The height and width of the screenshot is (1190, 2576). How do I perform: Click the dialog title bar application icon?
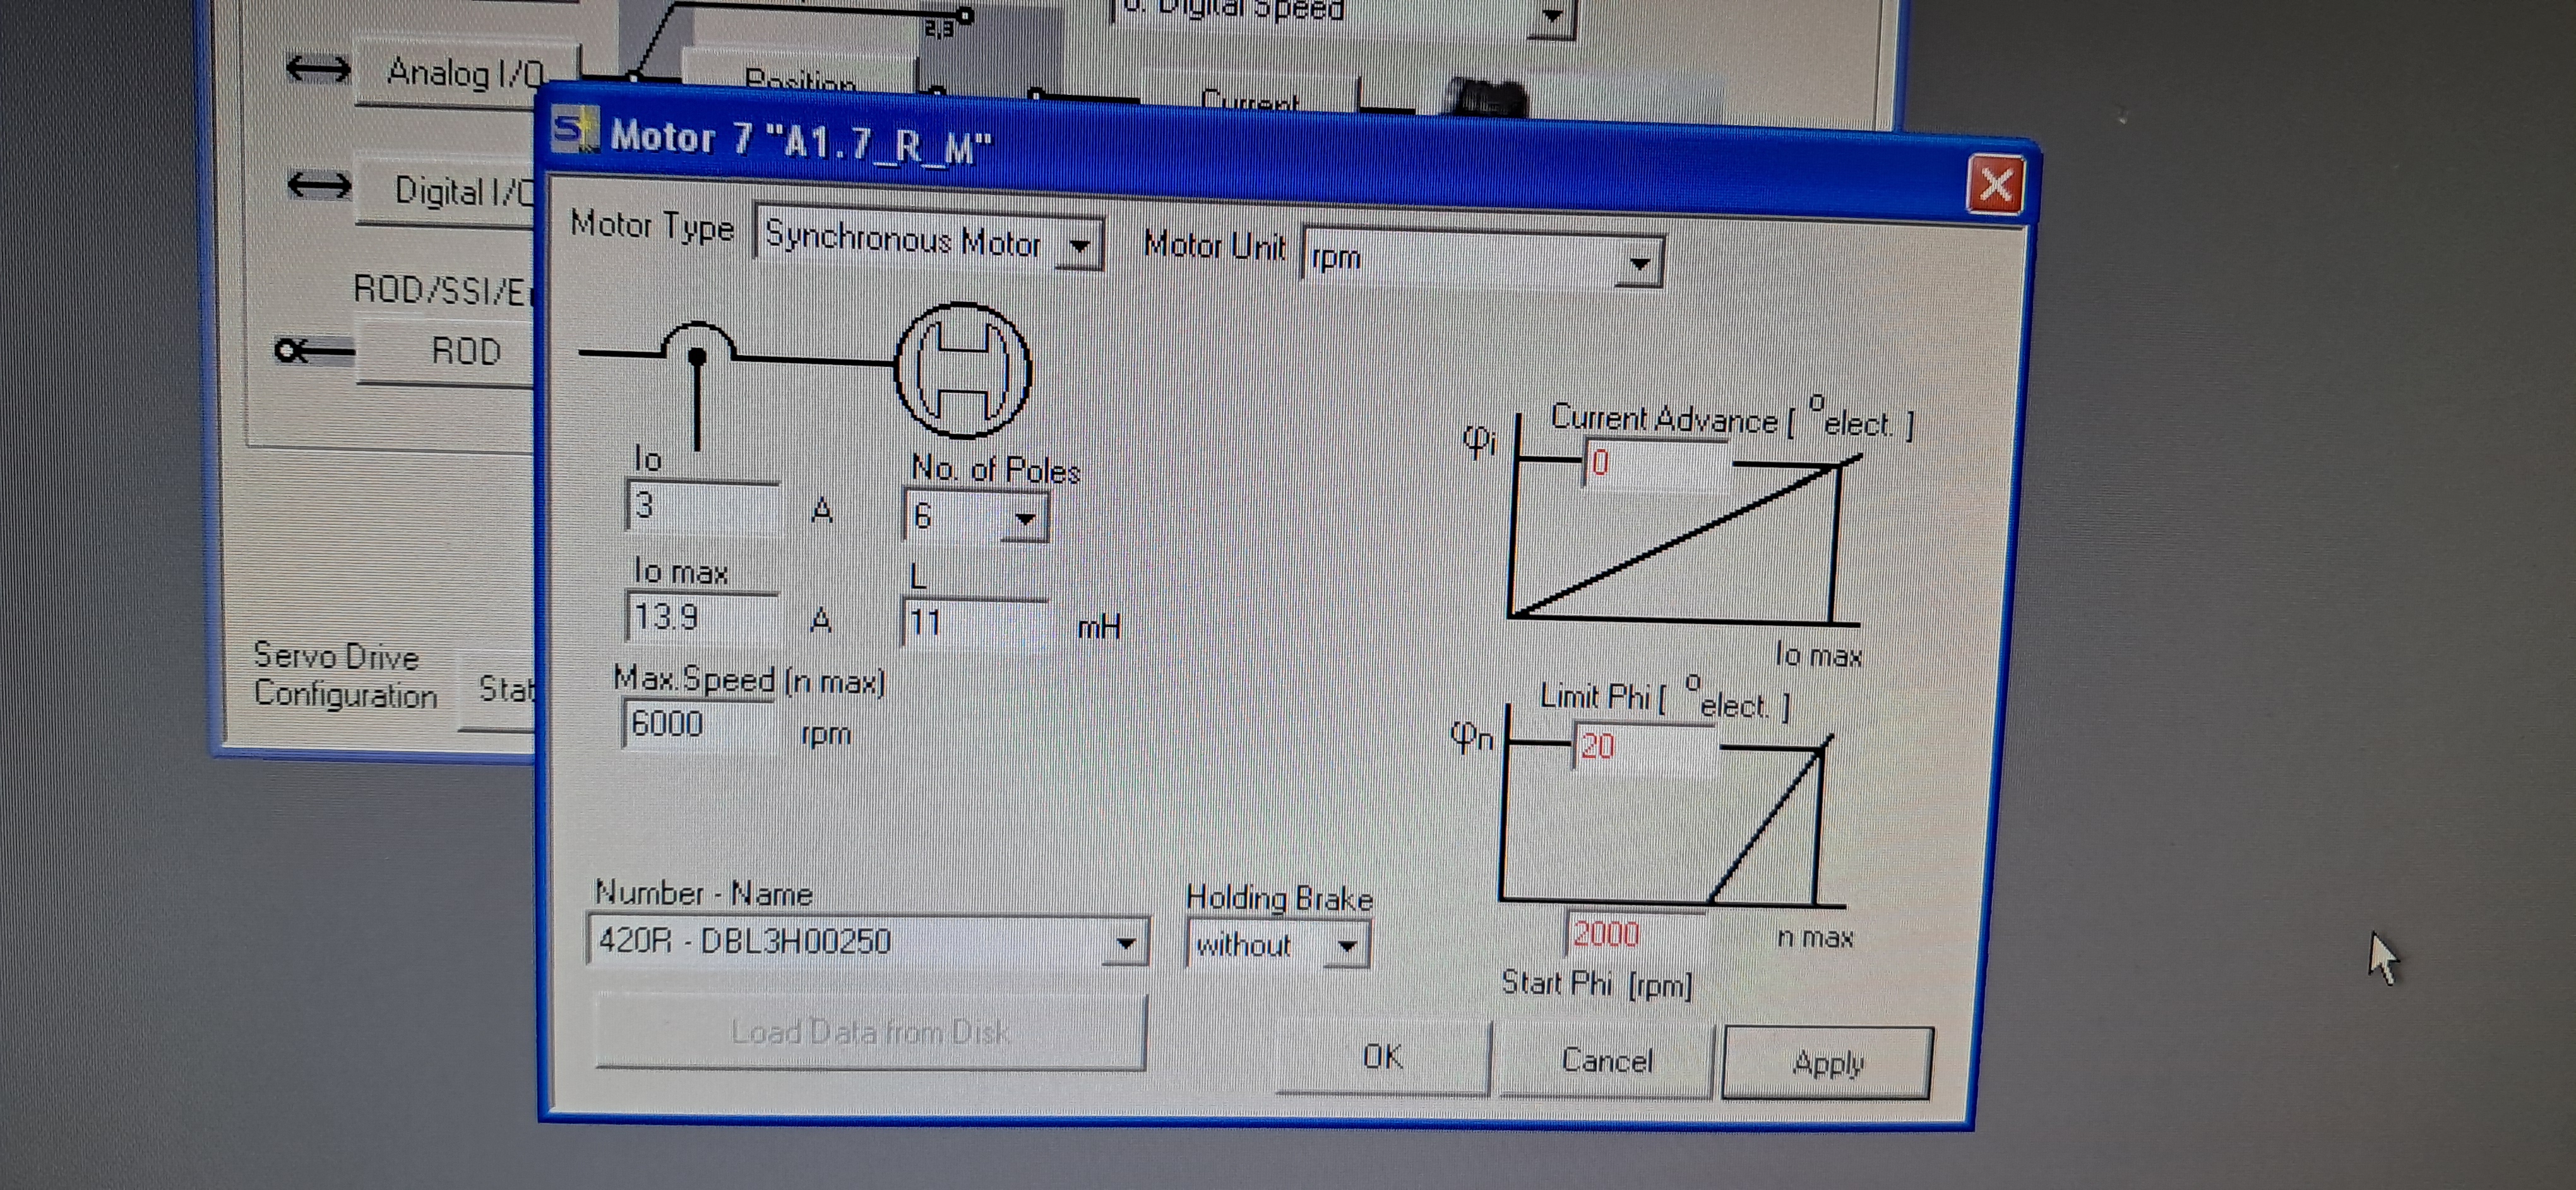pyautogui.click(x=575, y=130)
